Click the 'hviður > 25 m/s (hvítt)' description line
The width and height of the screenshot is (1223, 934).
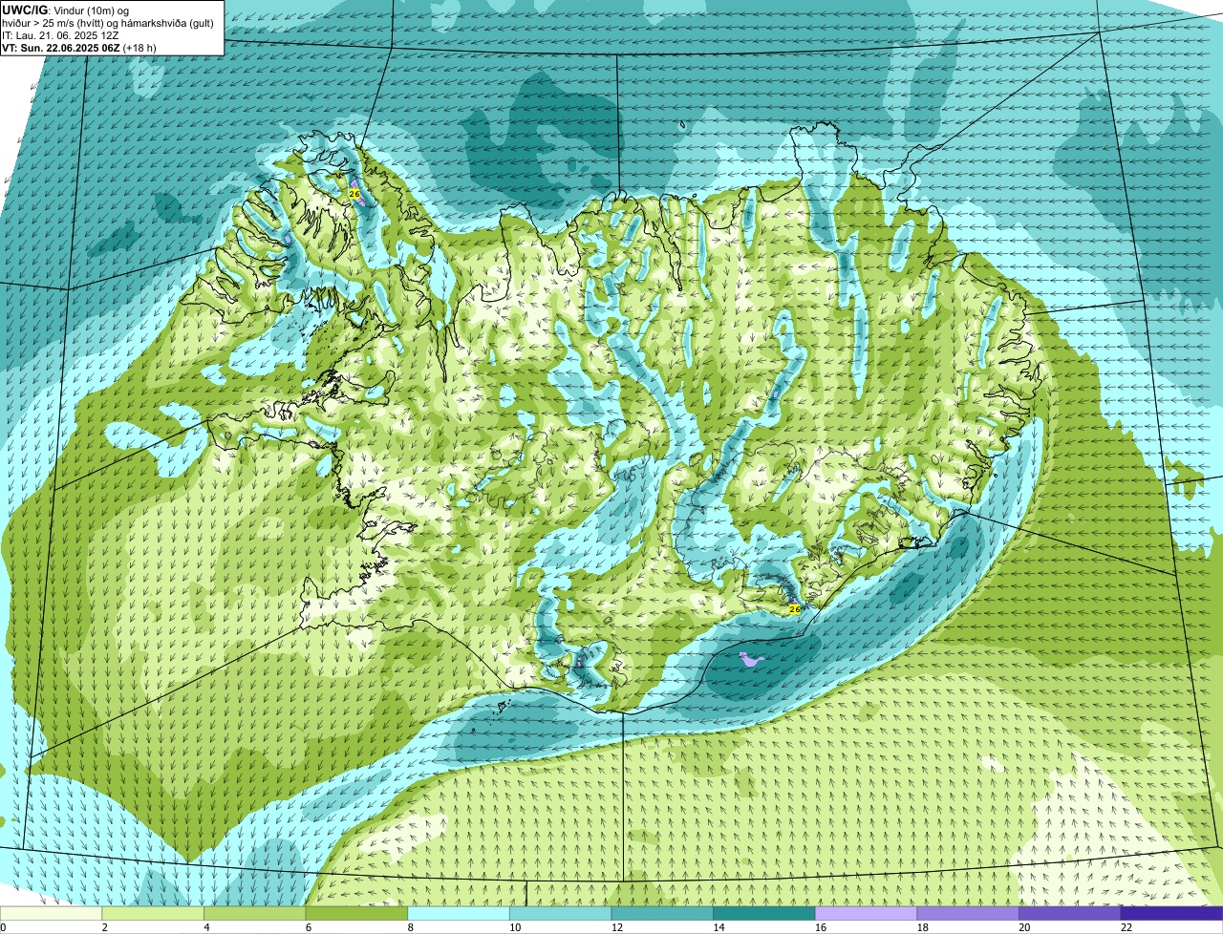[109, 23]
